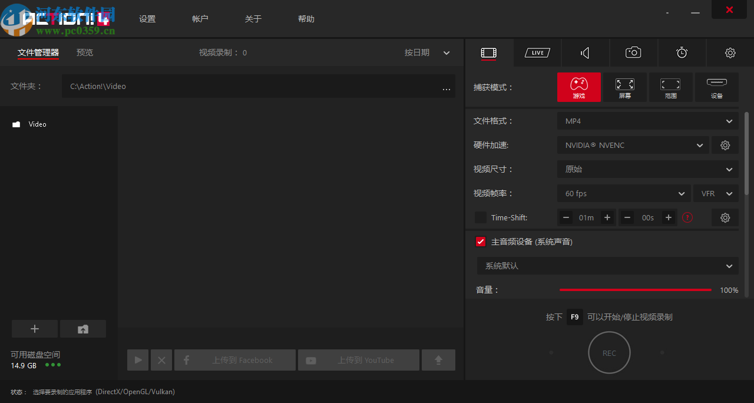
Task: Open the benchmark timer panel
Action: (682, 52)
